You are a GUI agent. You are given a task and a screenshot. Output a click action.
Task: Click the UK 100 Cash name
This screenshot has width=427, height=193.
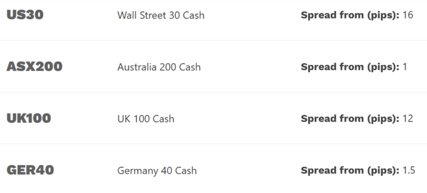point(146,119)
